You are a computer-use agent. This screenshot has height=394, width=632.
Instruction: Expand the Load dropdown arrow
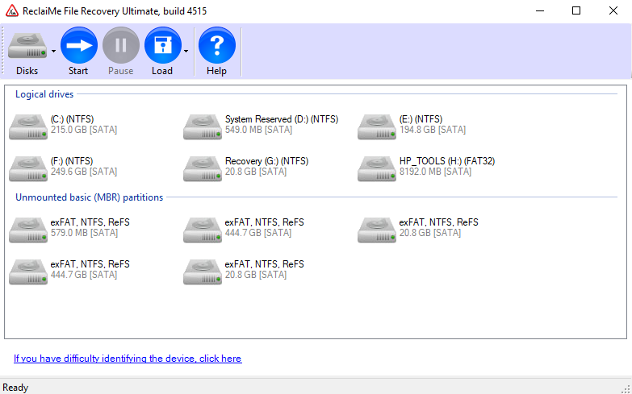point(186,51)
